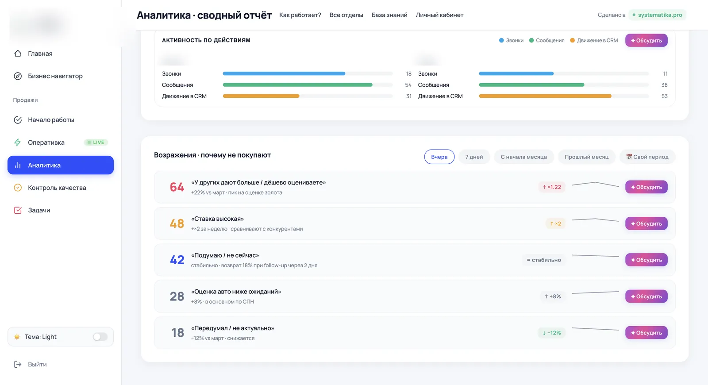
Task: Click the green LIVE badge
Action: click(x=96, y=142)
